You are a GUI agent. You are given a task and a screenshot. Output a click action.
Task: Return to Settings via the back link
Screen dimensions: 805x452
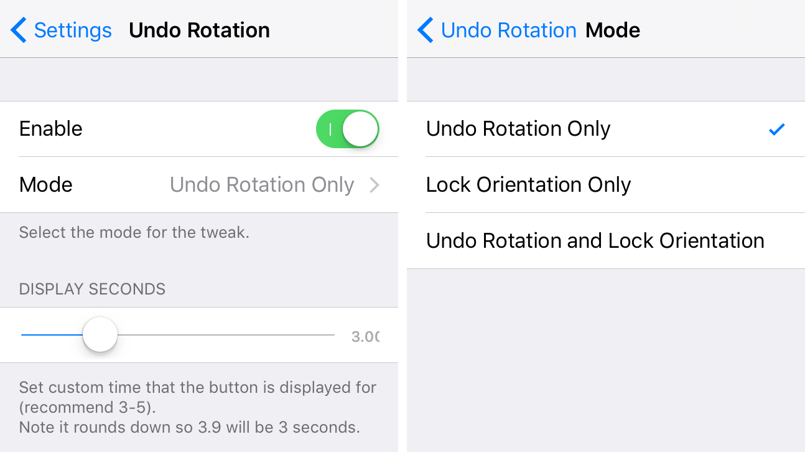[x=73, y=29]
